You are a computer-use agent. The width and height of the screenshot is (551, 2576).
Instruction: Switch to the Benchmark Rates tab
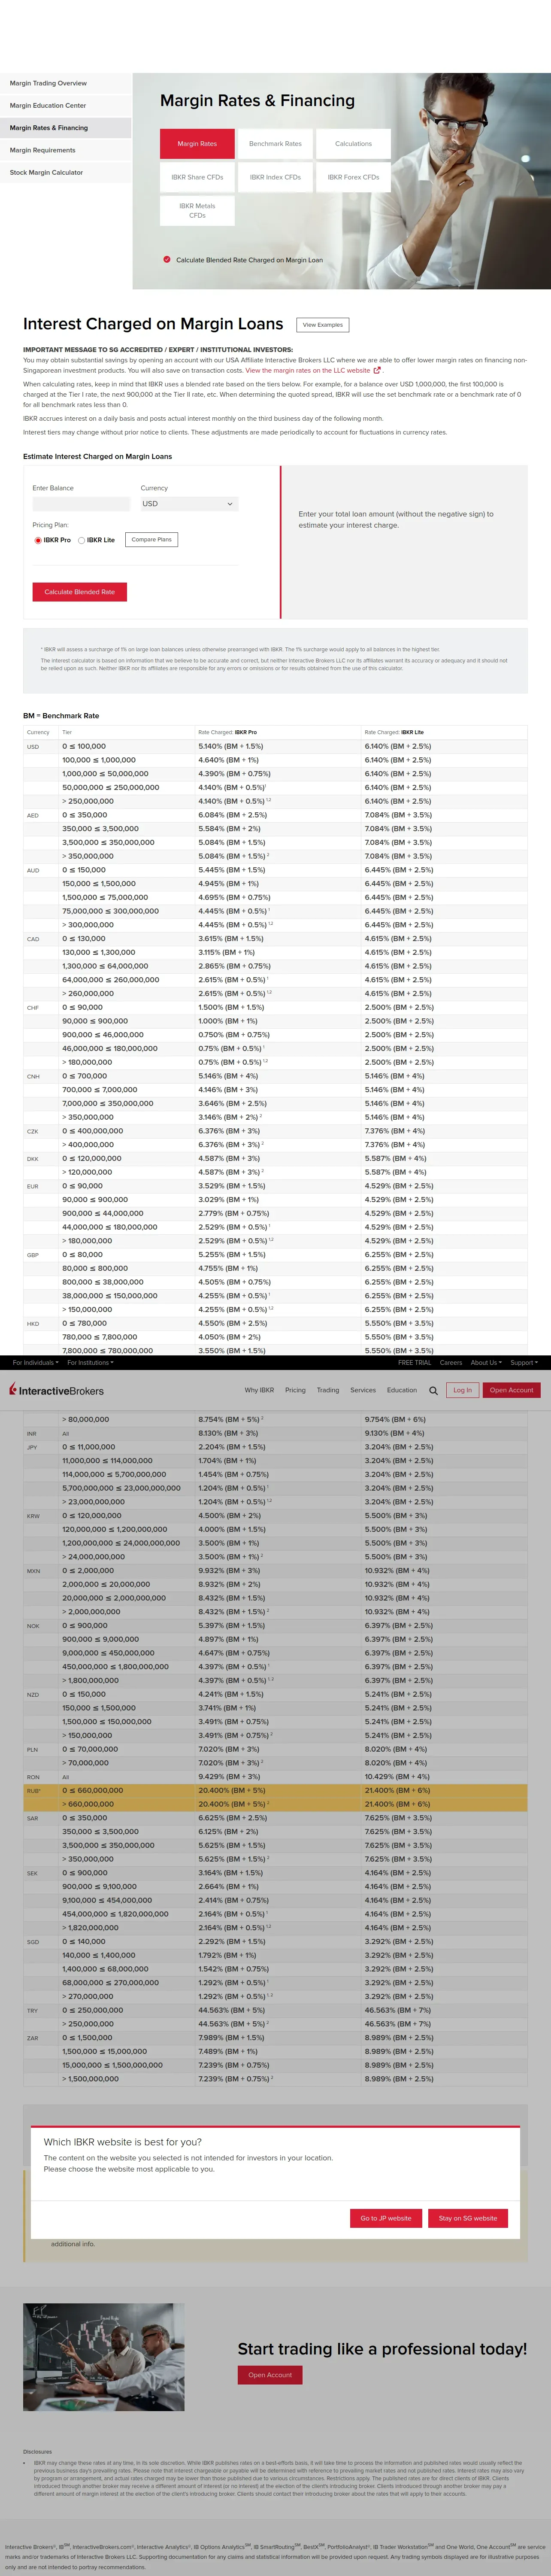pos(275,144)
